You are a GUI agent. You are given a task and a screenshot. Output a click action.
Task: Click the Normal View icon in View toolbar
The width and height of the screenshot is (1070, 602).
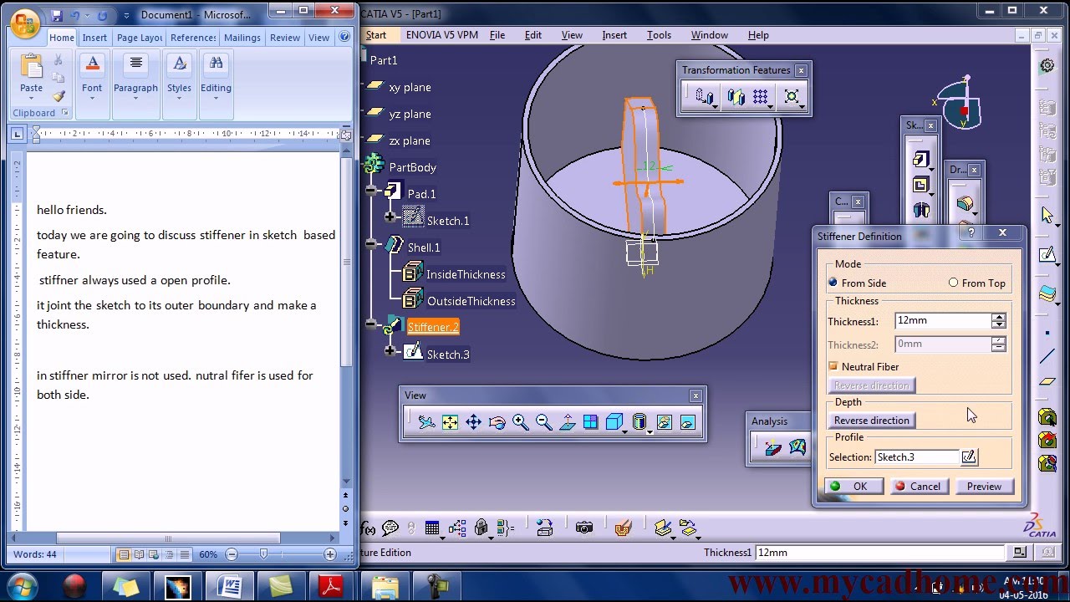tap(567, 423)
